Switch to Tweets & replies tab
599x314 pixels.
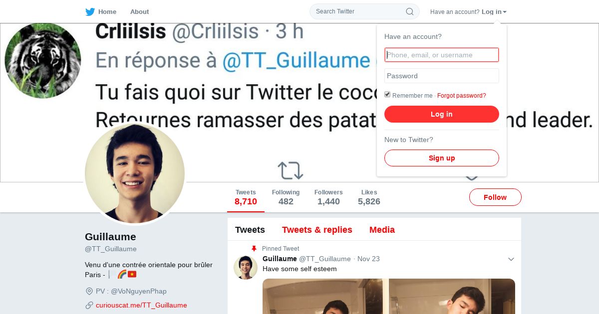[x=317, y=230]
